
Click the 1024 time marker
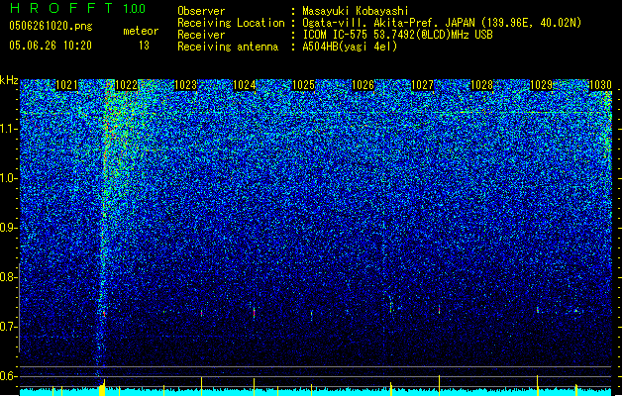pos(245,85)
